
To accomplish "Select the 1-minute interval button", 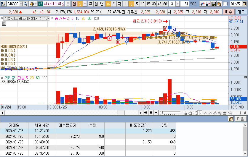I will [x=126, y=4].
